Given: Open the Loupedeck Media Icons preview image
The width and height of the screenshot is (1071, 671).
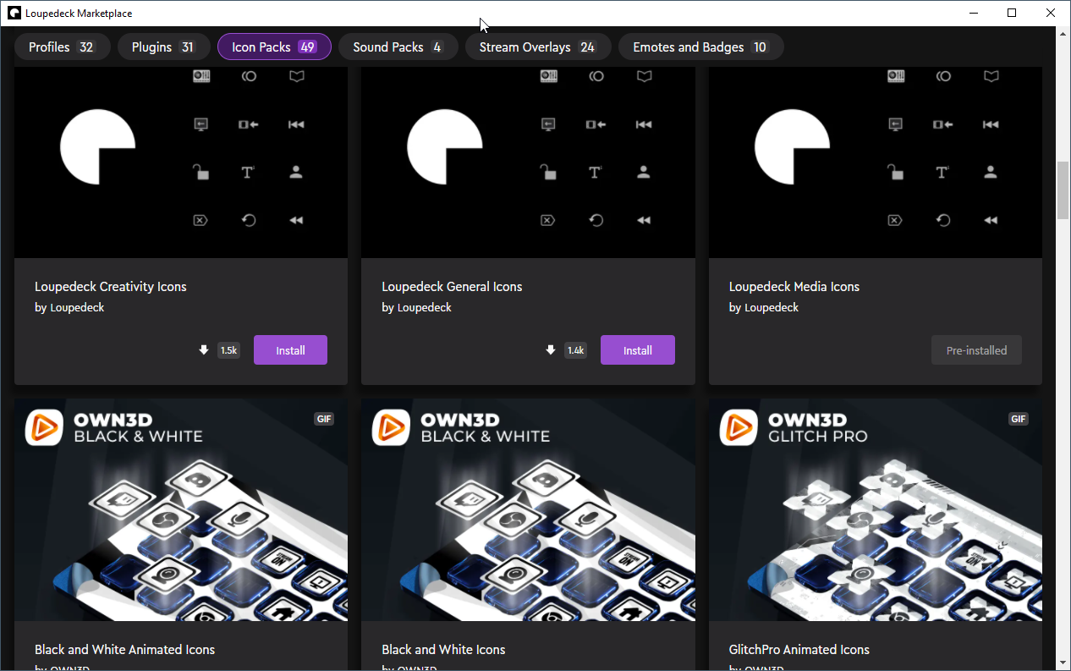Looking at the screenshot, I should click(875, 162).
